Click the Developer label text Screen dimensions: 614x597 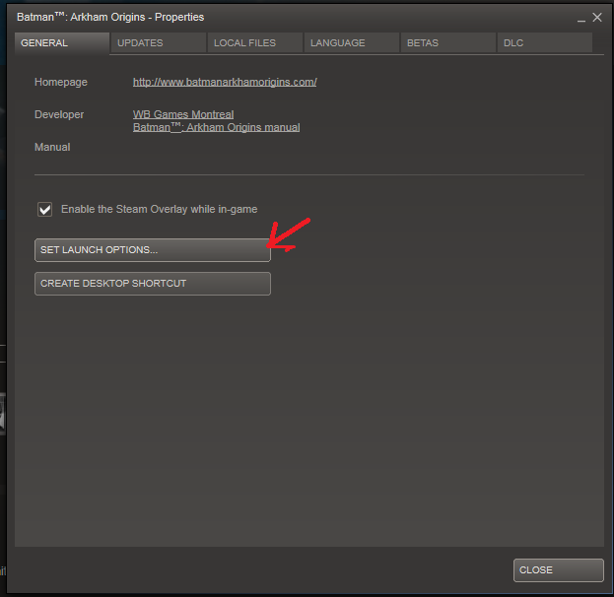[59, 114]
